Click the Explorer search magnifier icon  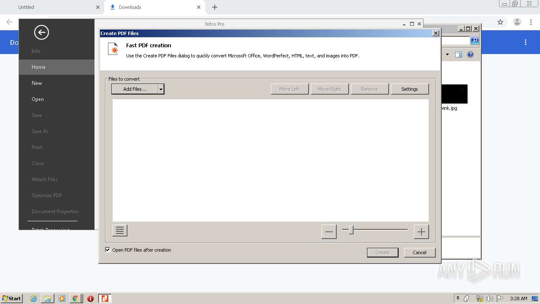click(x=475, y=41)
